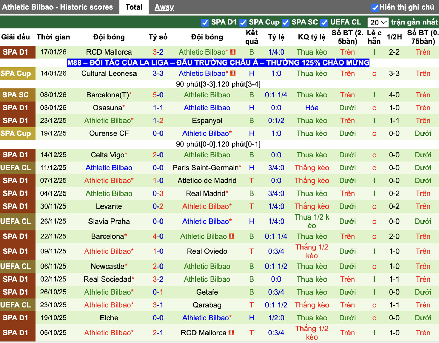Click Getafe team name
Image resolution: width=439 pixels, height=343 pixels.
[x=207, y=292]
